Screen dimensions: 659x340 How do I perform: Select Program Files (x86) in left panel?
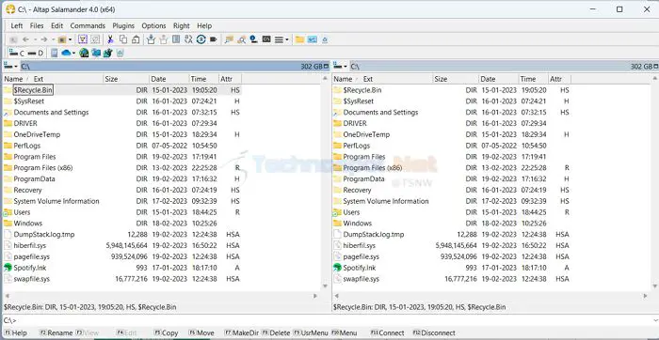(43, 168)
